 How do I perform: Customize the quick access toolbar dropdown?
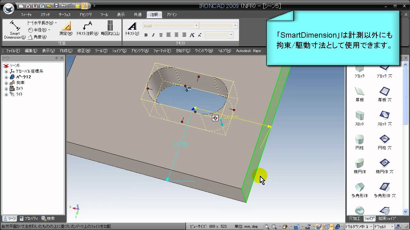tap(94, 6)
